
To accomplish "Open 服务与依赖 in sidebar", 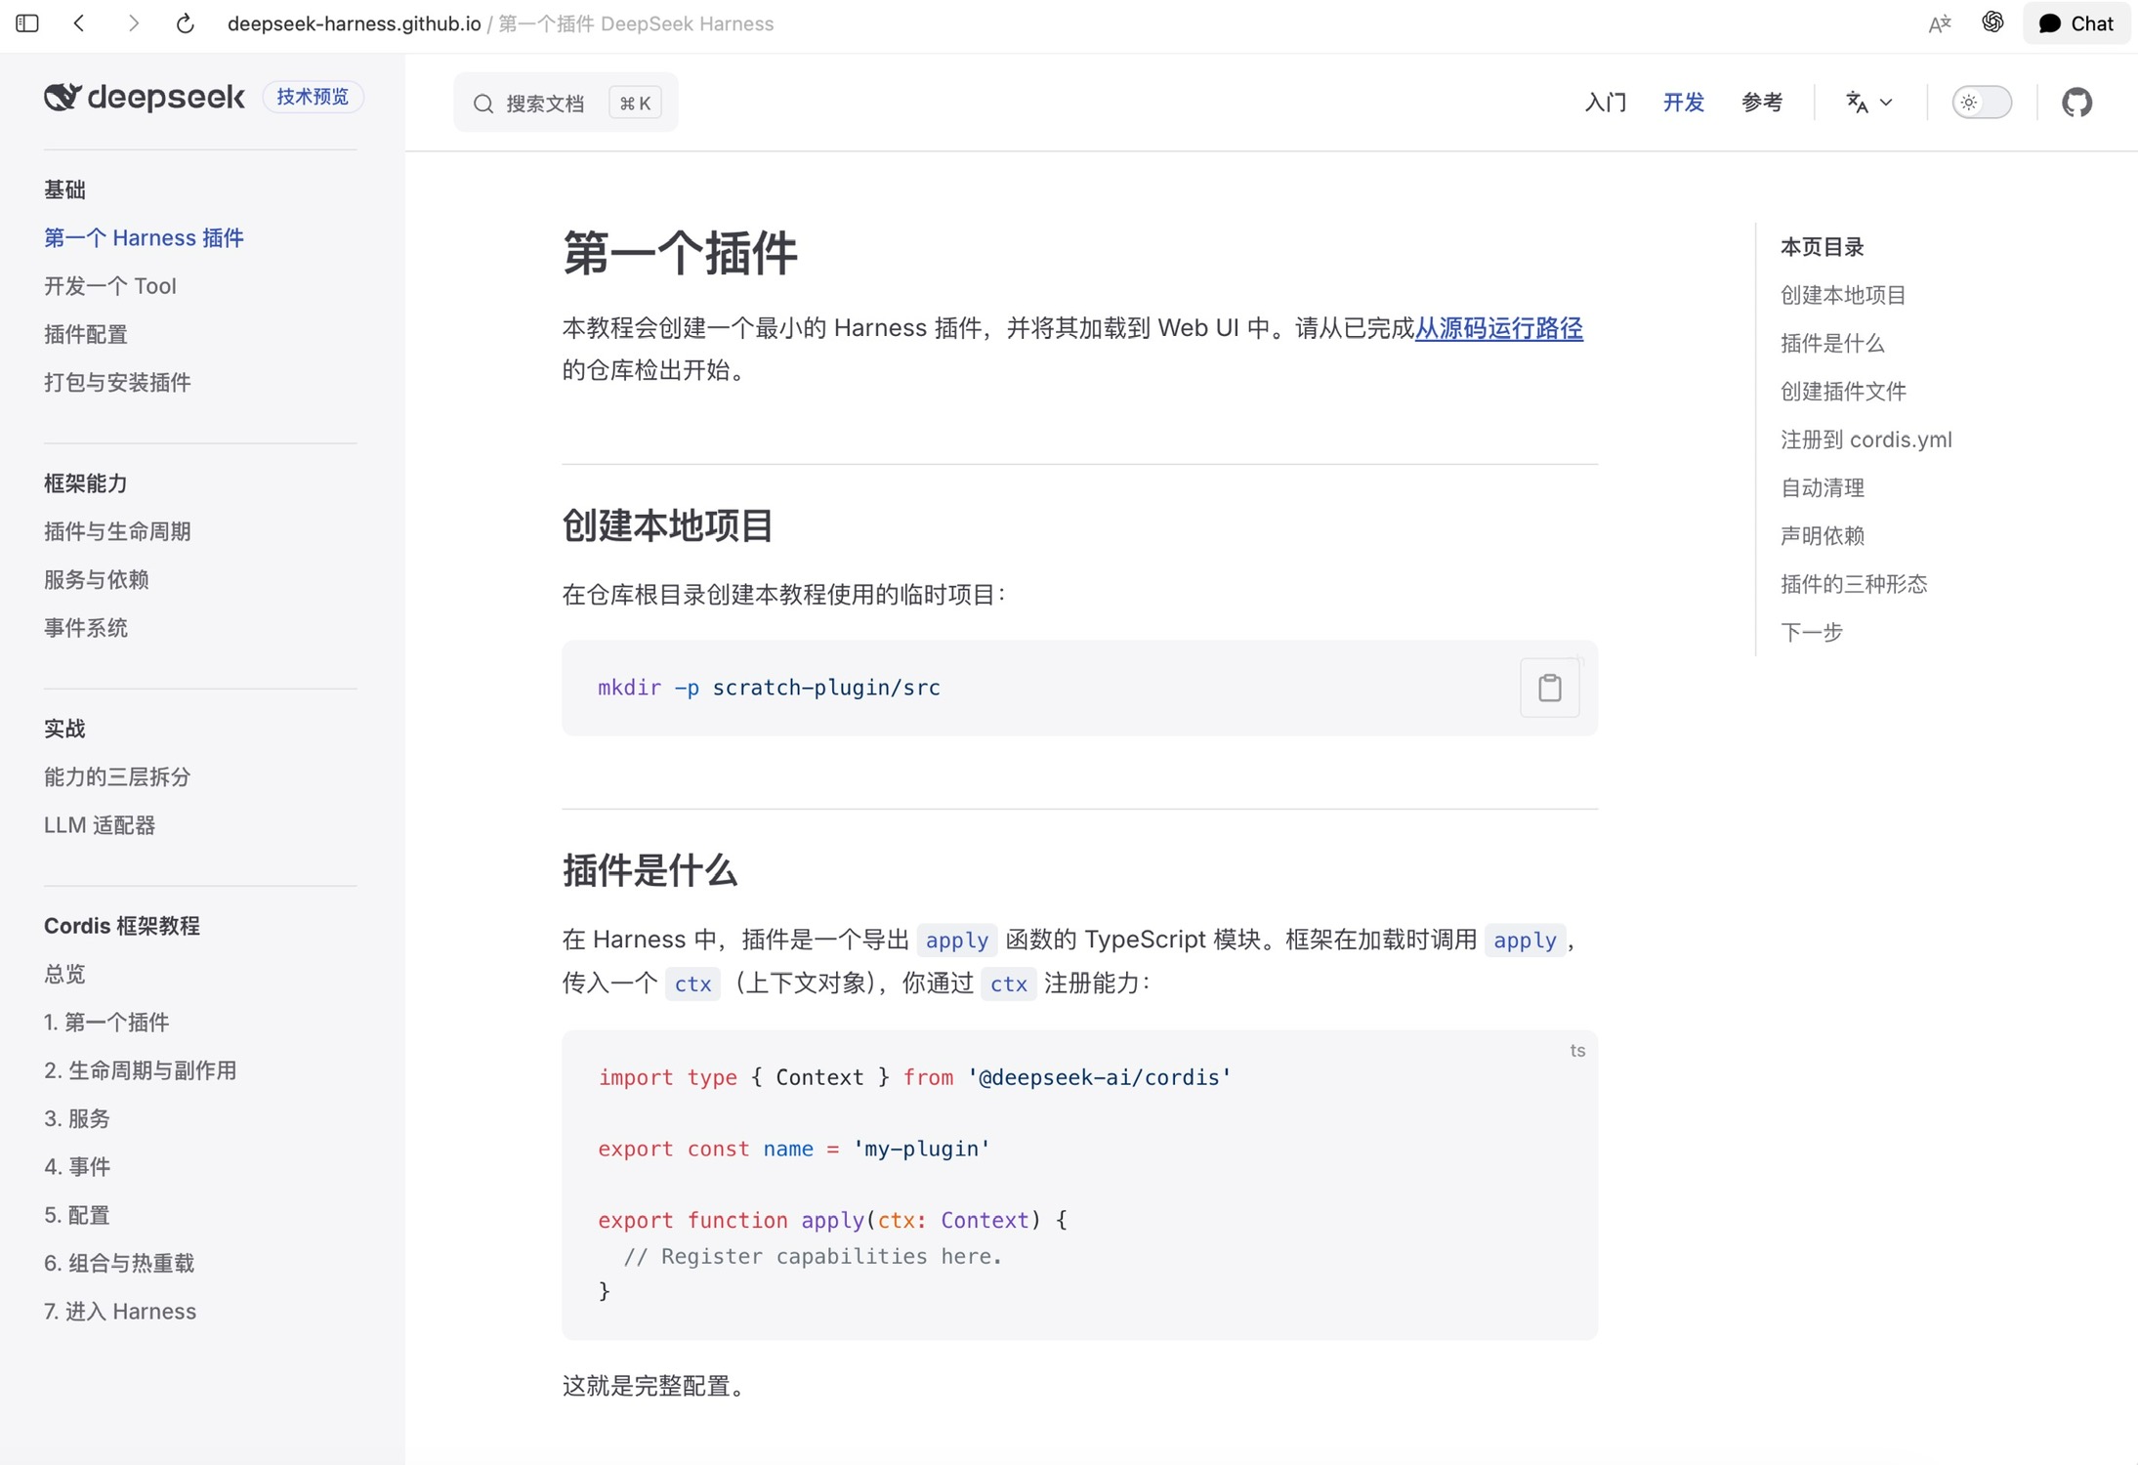I will (x=97, y=580).
